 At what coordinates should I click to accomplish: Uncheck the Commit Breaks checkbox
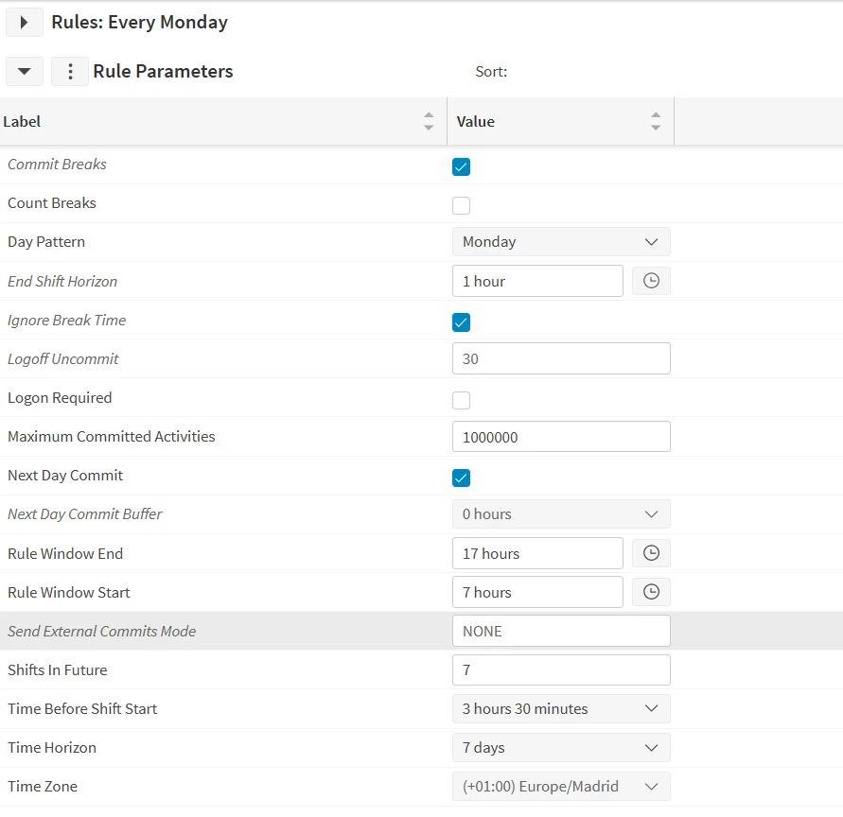click(461, 167)
